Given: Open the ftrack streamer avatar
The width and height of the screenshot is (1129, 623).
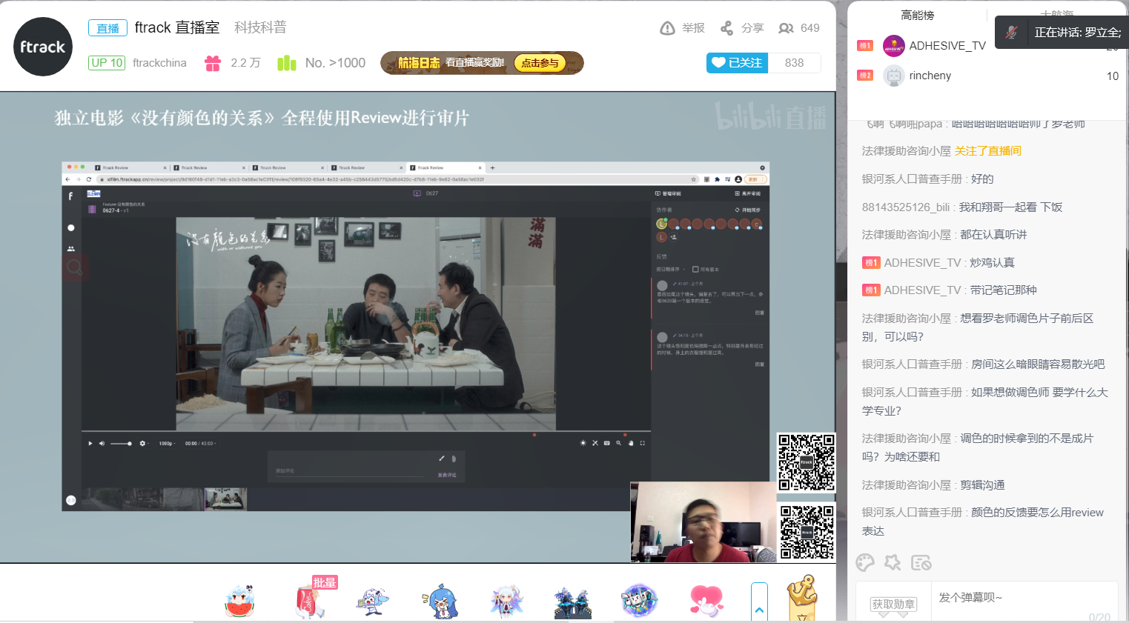Looking at the screenshot, I should (43, 47).
